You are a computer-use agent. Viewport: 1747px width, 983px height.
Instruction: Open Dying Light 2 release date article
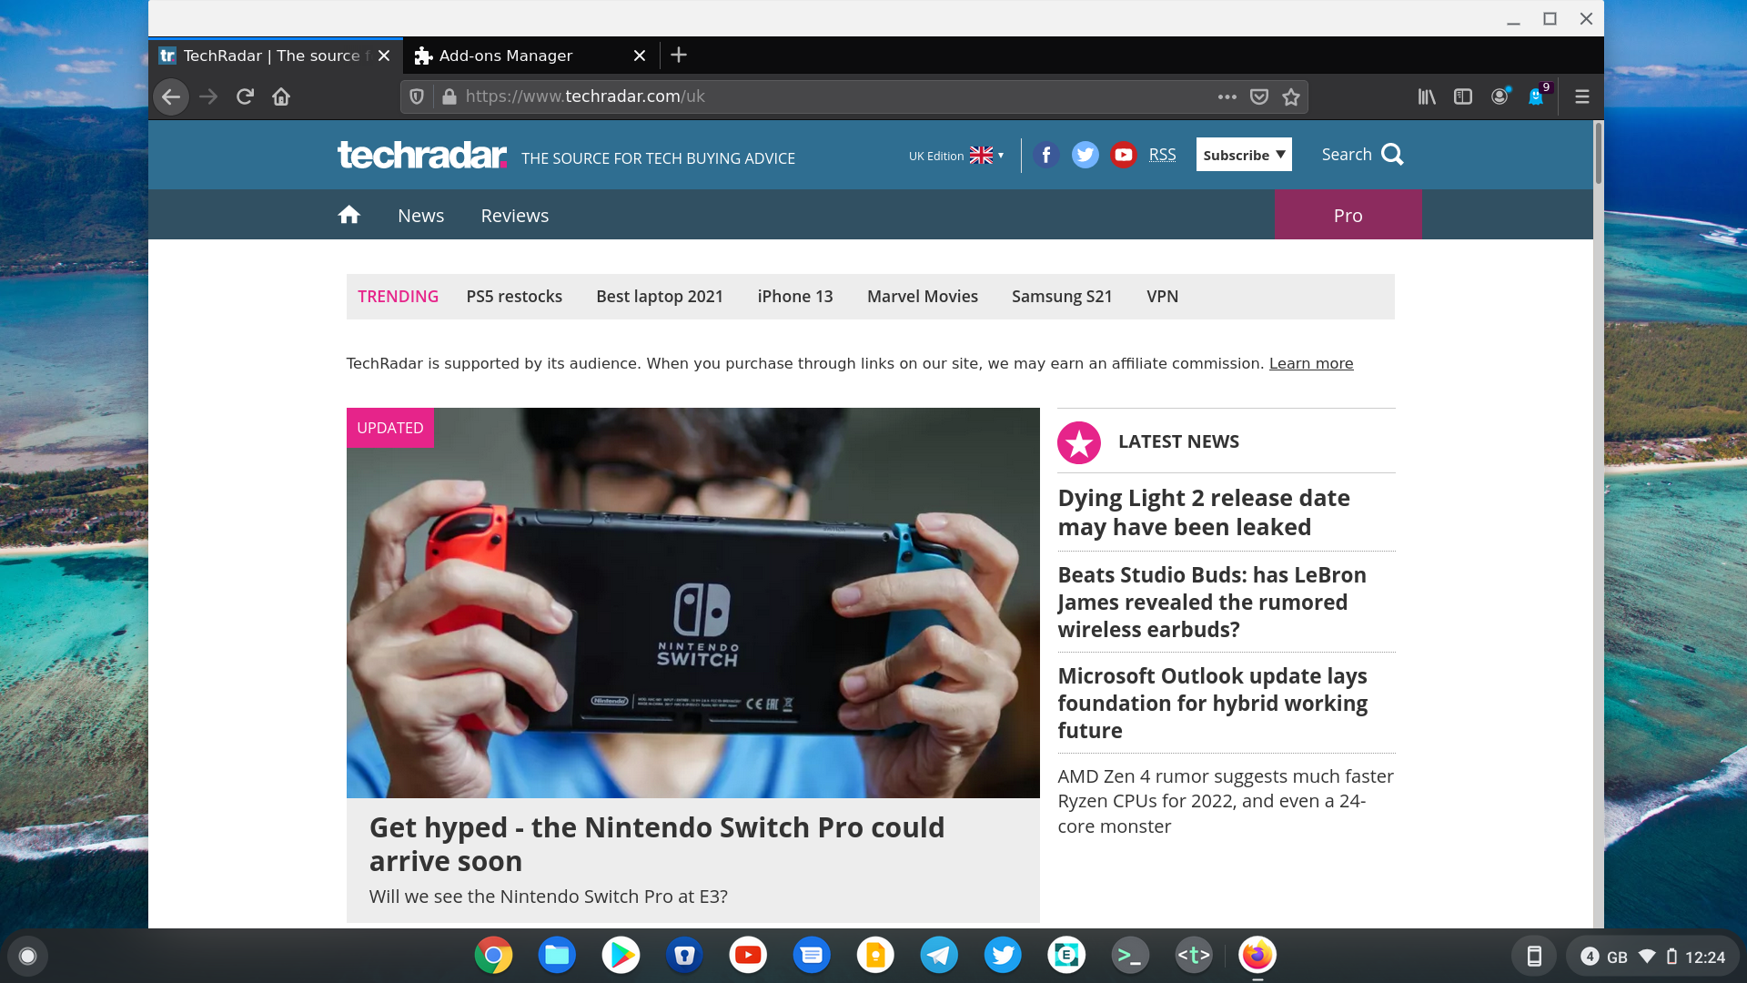pos(1204,512)
